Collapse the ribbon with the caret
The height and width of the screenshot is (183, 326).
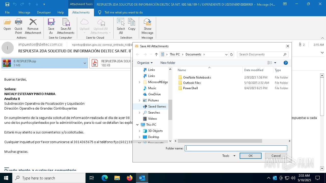(x=322, y=38)
